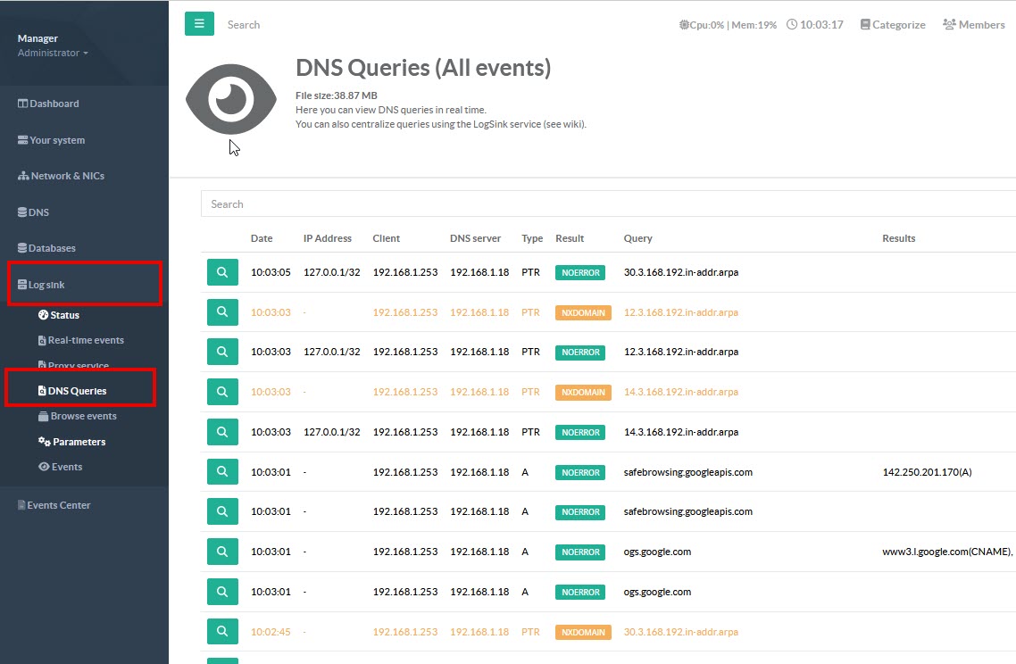Click the Cpu and Mem status indicator
Viewport: 1016px width, 664px height.
pyautogui.click(x=728, y=25)
